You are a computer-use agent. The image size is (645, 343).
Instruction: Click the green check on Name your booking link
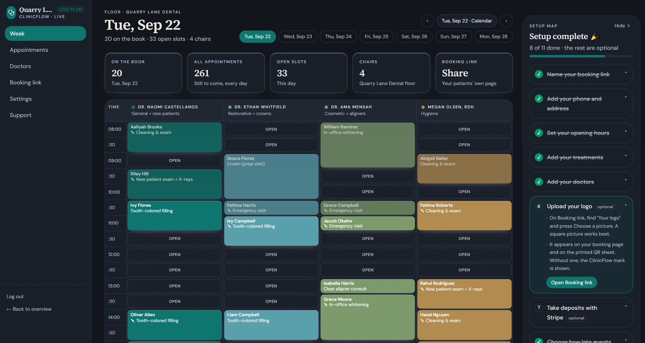[x=539, y=74]
